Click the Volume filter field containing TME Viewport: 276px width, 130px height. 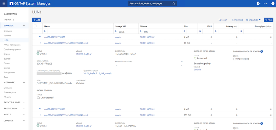tap(162, 31)
